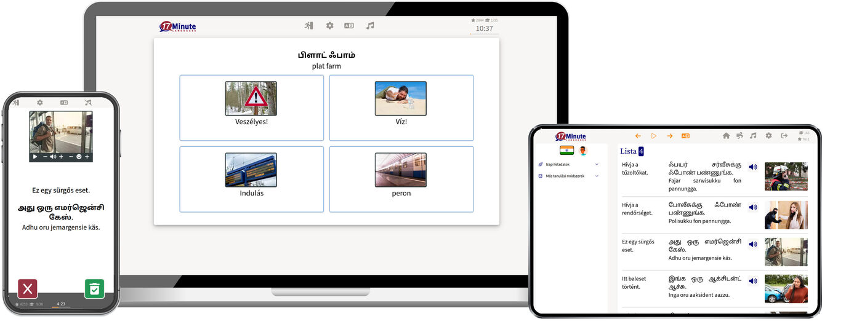The image size is (862, 327).
Task: Click the exit lesson icon on laptop
Action: click(309, 26)
